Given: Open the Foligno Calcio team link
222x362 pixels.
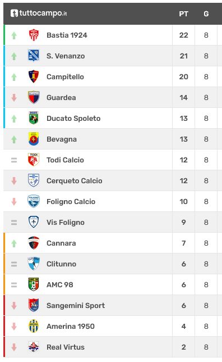Looking at the screenshot, I should 71,201.
